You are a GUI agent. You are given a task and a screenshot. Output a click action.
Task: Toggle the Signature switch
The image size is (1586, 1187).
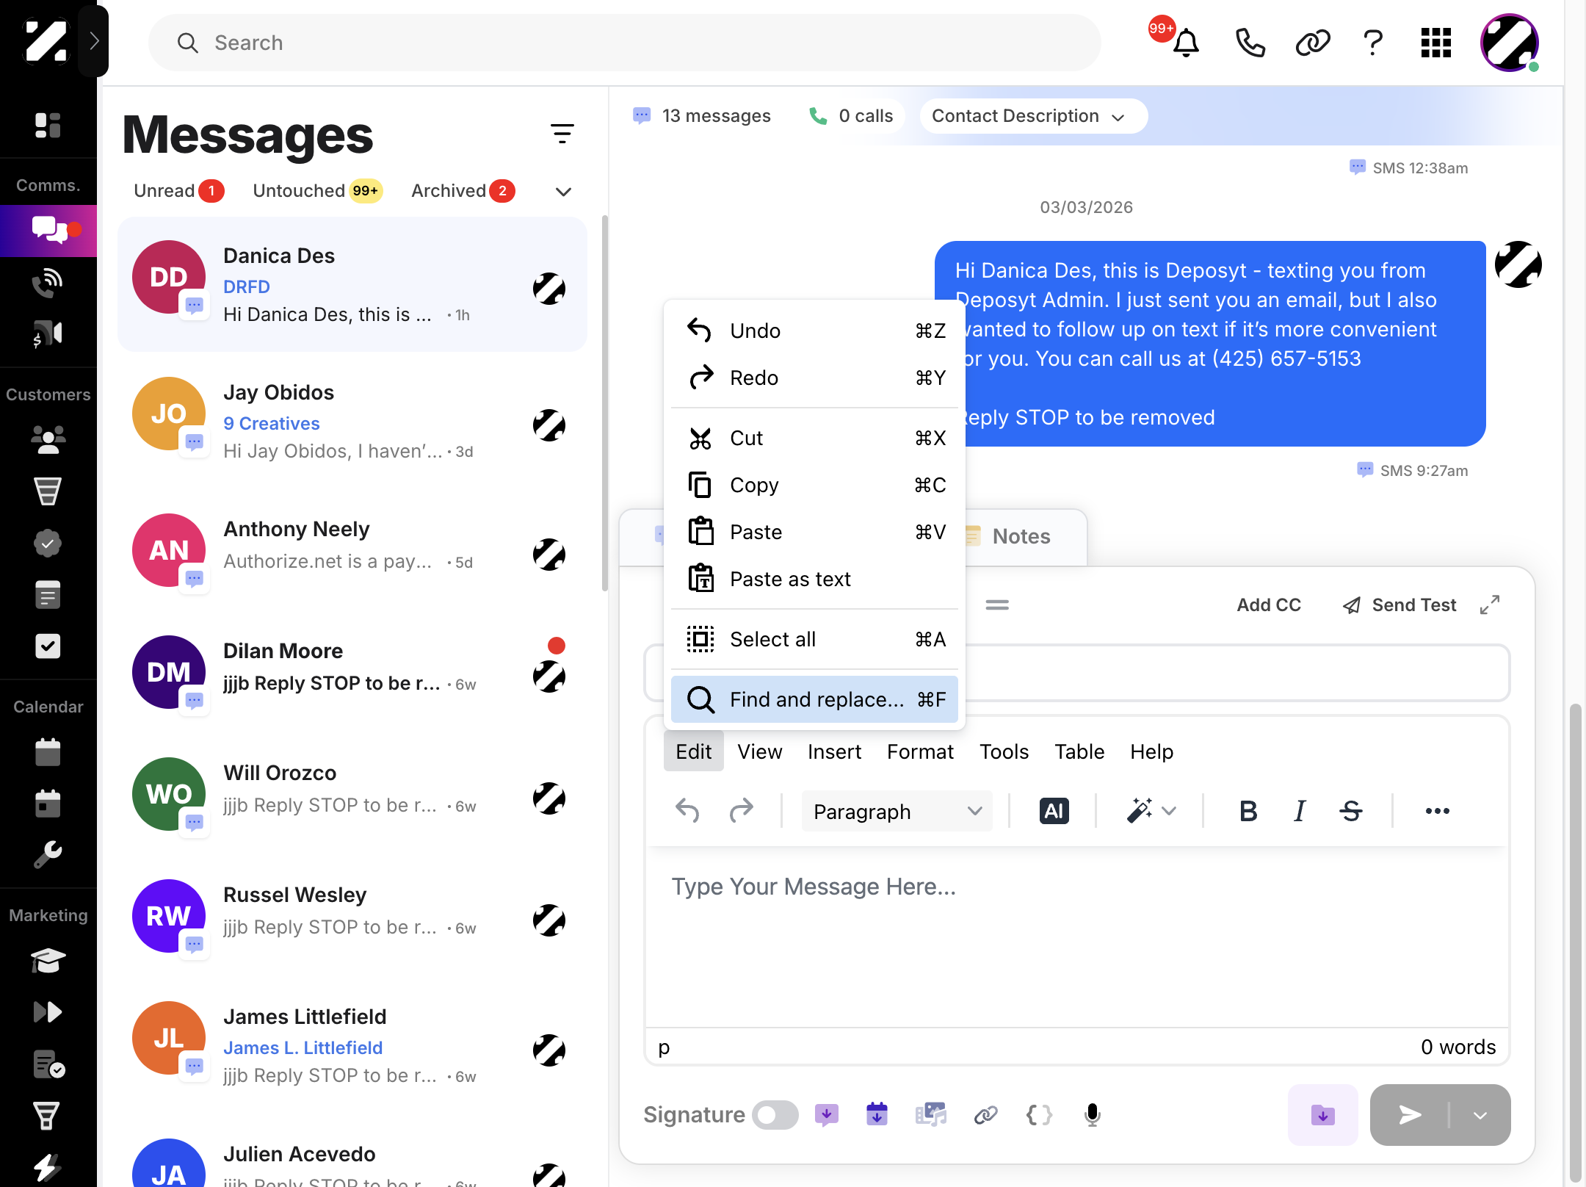[775, 1115]
